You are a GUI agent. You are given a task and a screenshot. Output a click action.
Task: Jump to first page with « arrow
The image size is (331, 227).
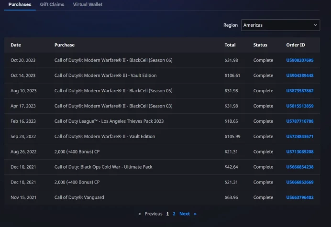click(x=140, y=214)
